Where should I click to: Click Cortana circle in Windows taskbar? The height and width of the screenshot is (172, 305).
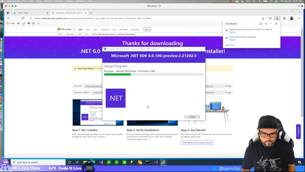click(x=70, y=162)
